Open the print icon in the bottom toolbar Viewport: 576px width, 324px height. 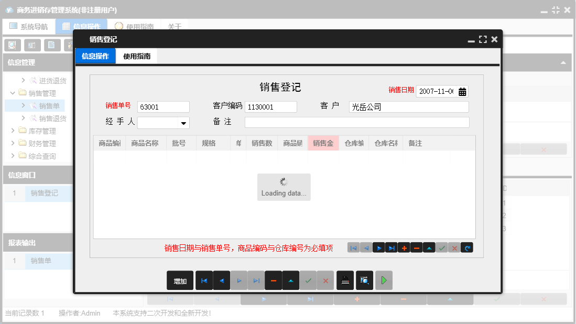(345, 280)
